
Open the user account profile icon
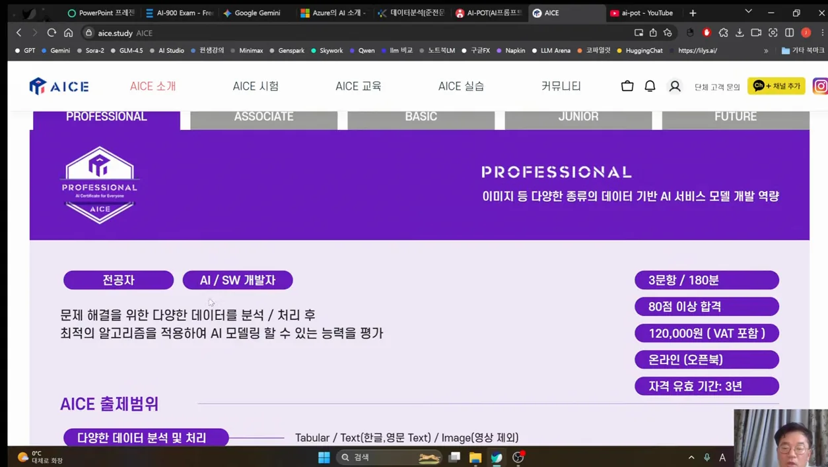point(675,86)
